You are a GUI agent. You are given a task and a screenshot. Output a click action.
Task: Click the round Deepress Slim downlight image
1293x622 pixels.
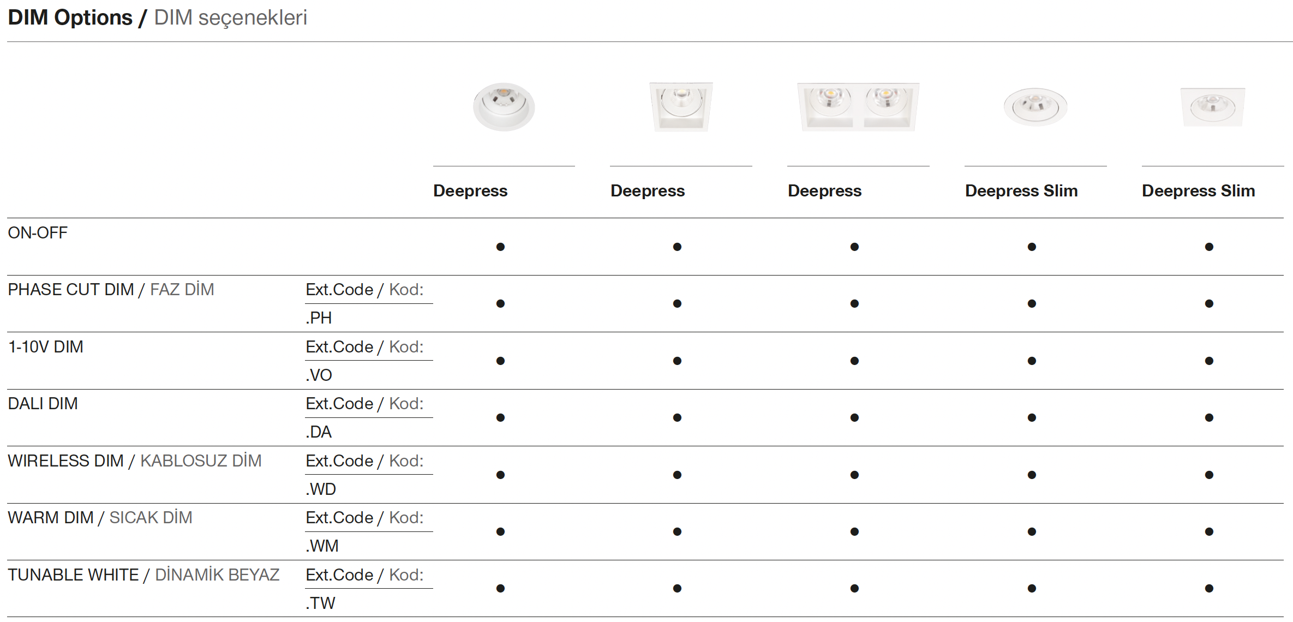tap(1035, 106)
